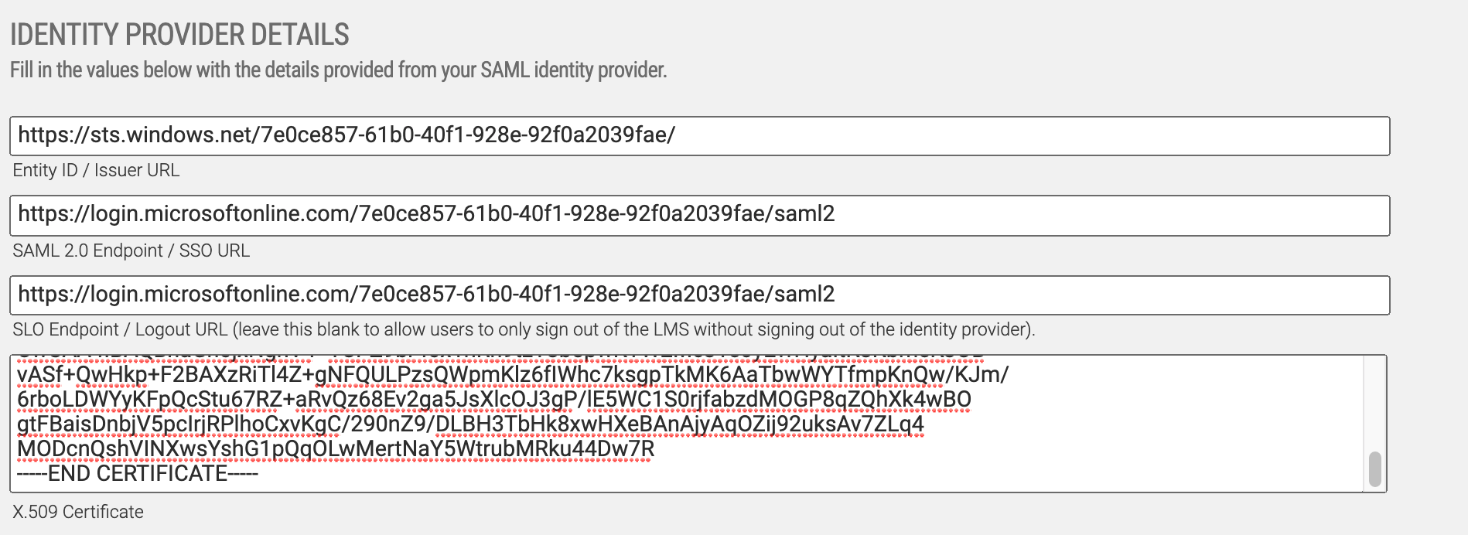Screen dimensions: 1468x535
Task: Click the certificate line starting with vASf+QwHkp
Action: [512, 375]
